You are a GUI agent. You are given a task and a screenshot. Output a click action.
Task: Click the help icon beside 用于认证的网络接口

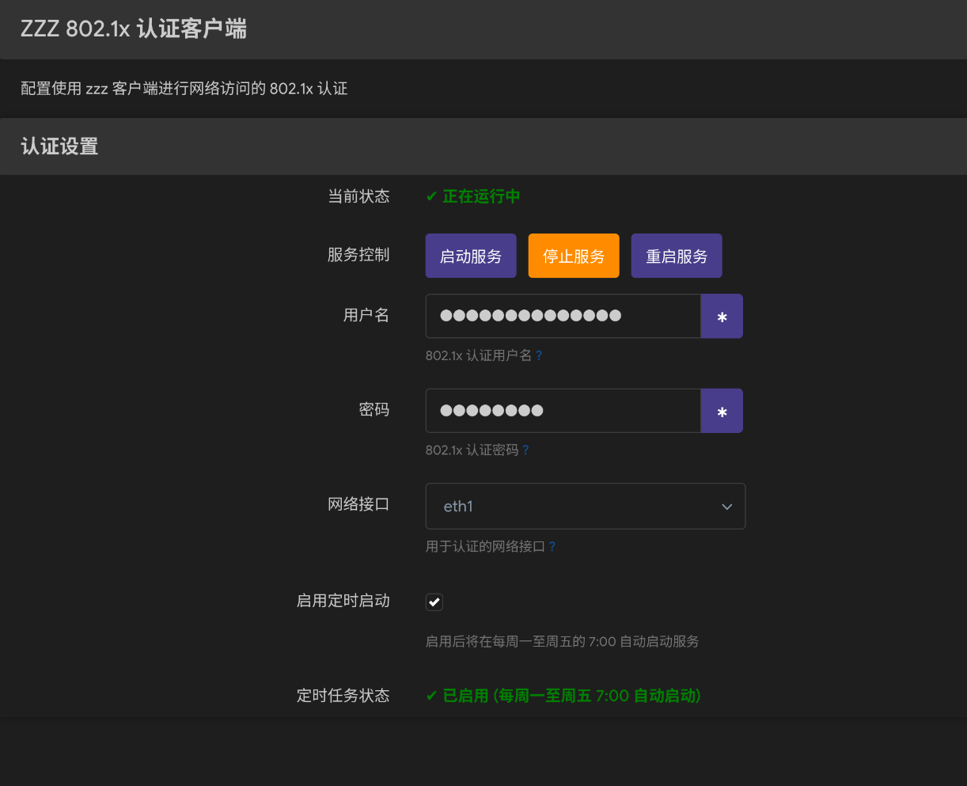552,547
